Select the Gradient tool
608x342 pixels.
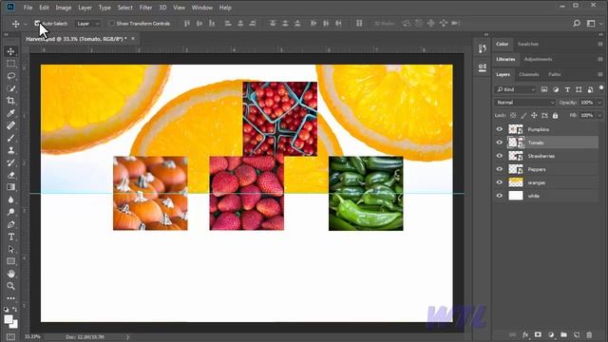tap(10, 187)
